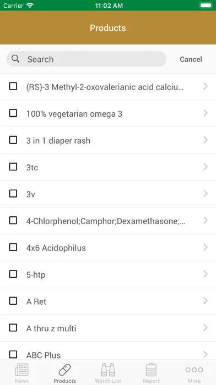Tap the Products pill icon

(x=64, y=370)
